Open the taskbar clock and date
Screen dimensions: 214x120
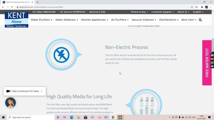[201, 117]
